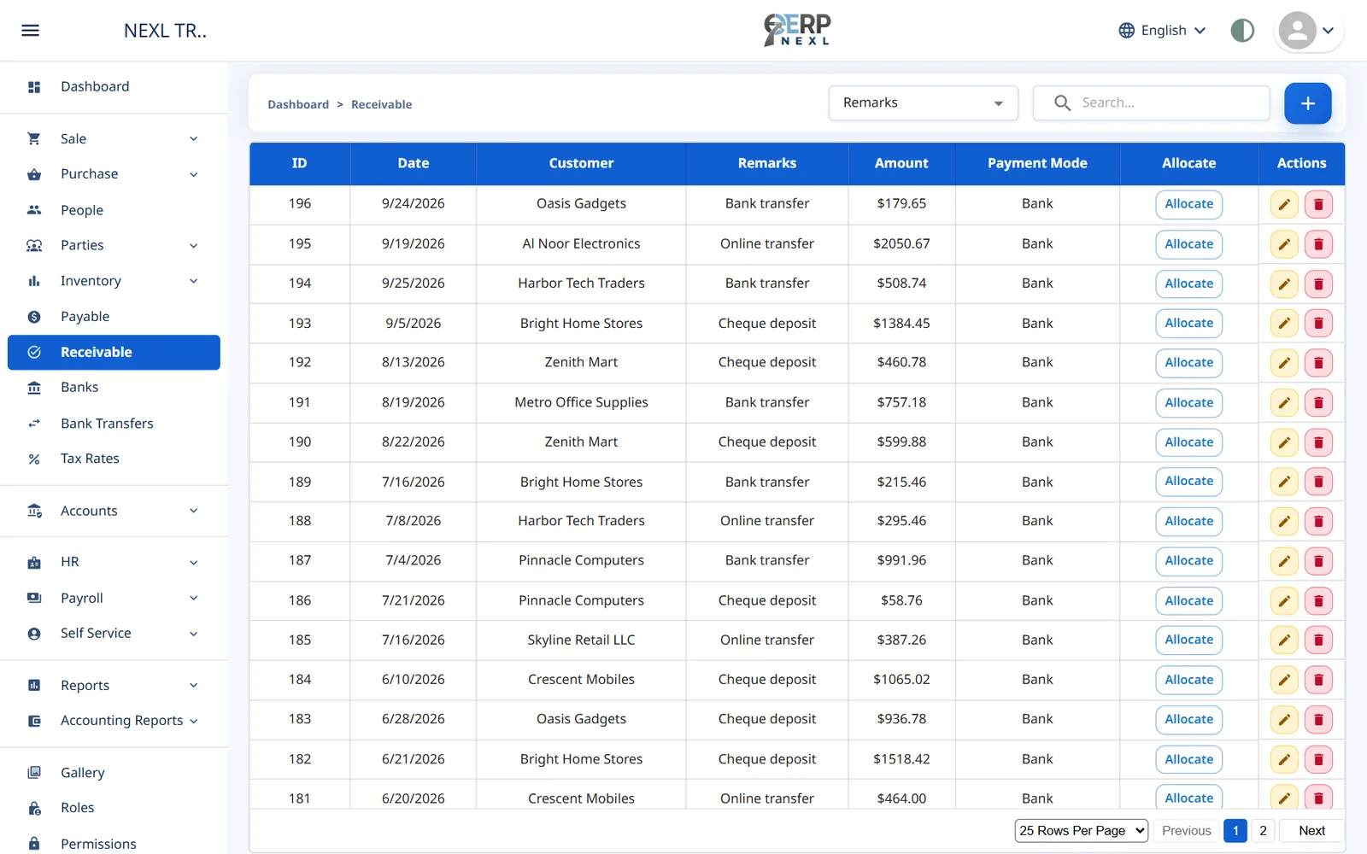Open the People sidebar item

point(114,210)
